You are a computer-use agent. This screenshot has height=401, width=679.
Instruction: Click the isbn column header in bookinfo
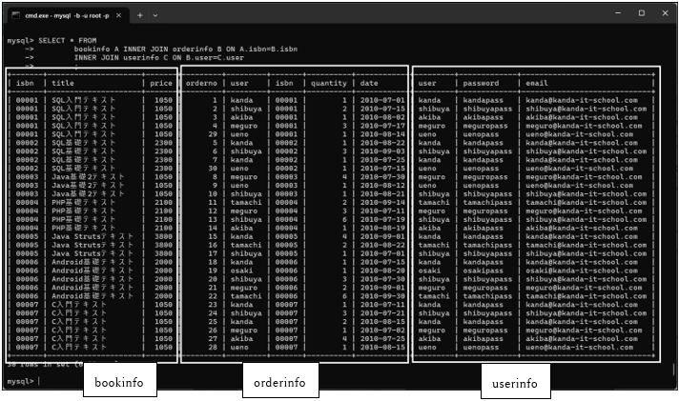25,84
